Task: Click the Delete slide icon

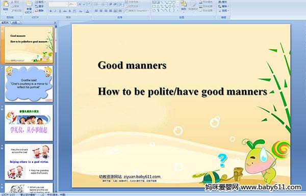Action: pyautogui.click(x=37, y=11)
